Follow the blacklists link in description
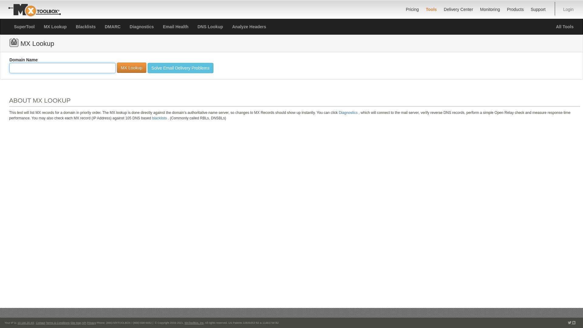The height and width of the screenshot is (328, 583). click(x=159, y=118)
